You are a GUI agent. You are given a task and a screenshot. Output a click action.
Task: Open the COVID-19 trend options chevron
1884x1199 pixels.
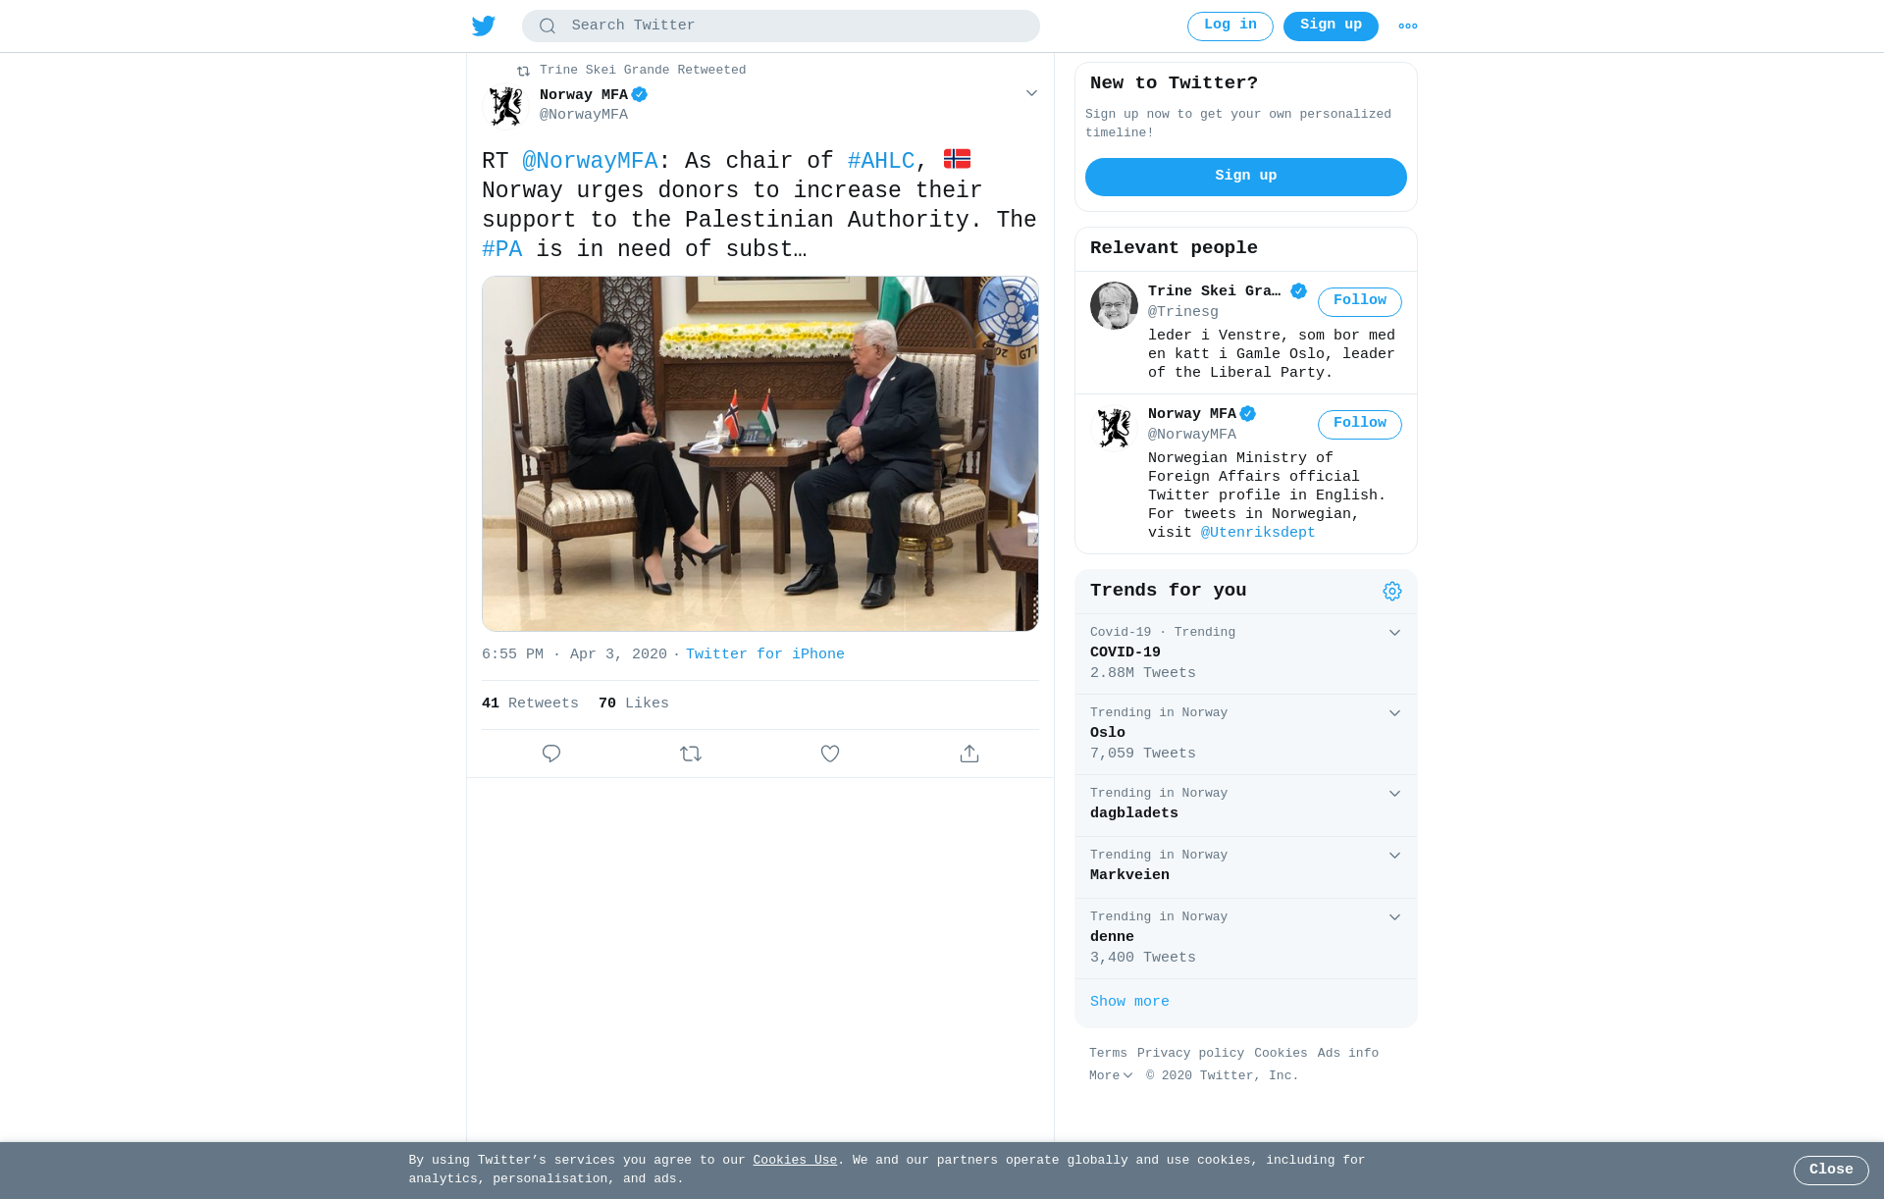point(1394,633)
